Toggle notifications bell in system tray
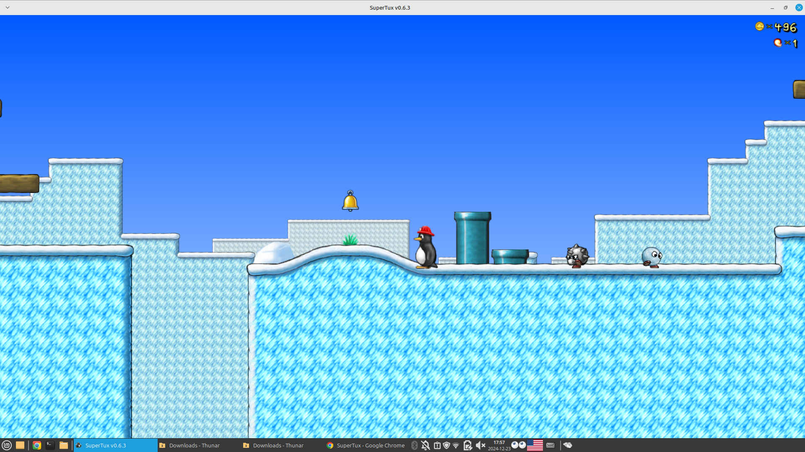 tap(425, 445)
